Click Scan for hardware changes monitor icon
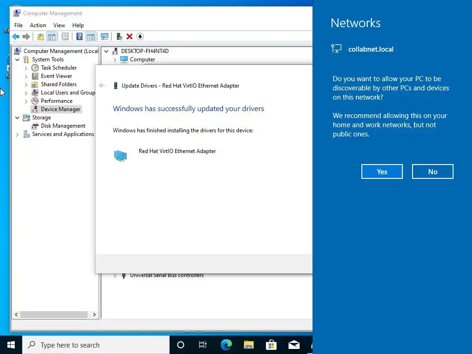The width and height of the screenshot is (472, 354). pyautogui.click(x=105, y=37)
